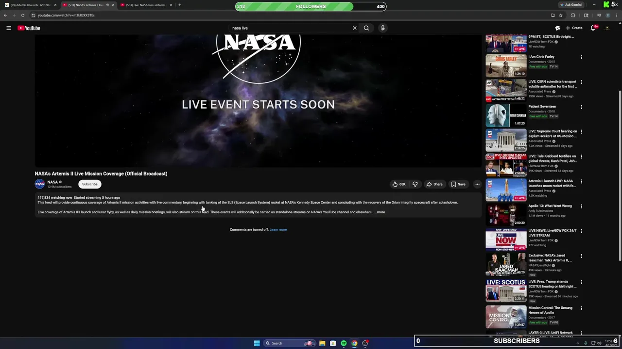The width and height of the screenshot is (622, 349).
Task: Open the YouTube guide hamburger menu
Action: pos(9,28)
